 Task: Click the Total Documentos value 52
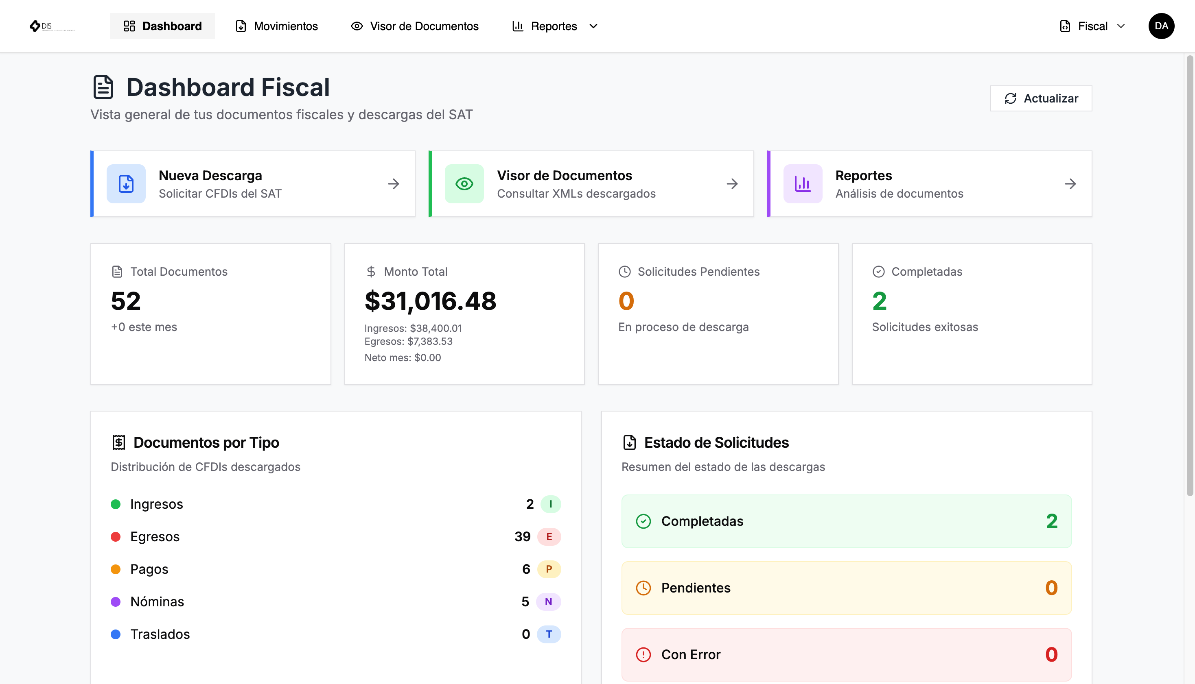click(x=126, y=301)
